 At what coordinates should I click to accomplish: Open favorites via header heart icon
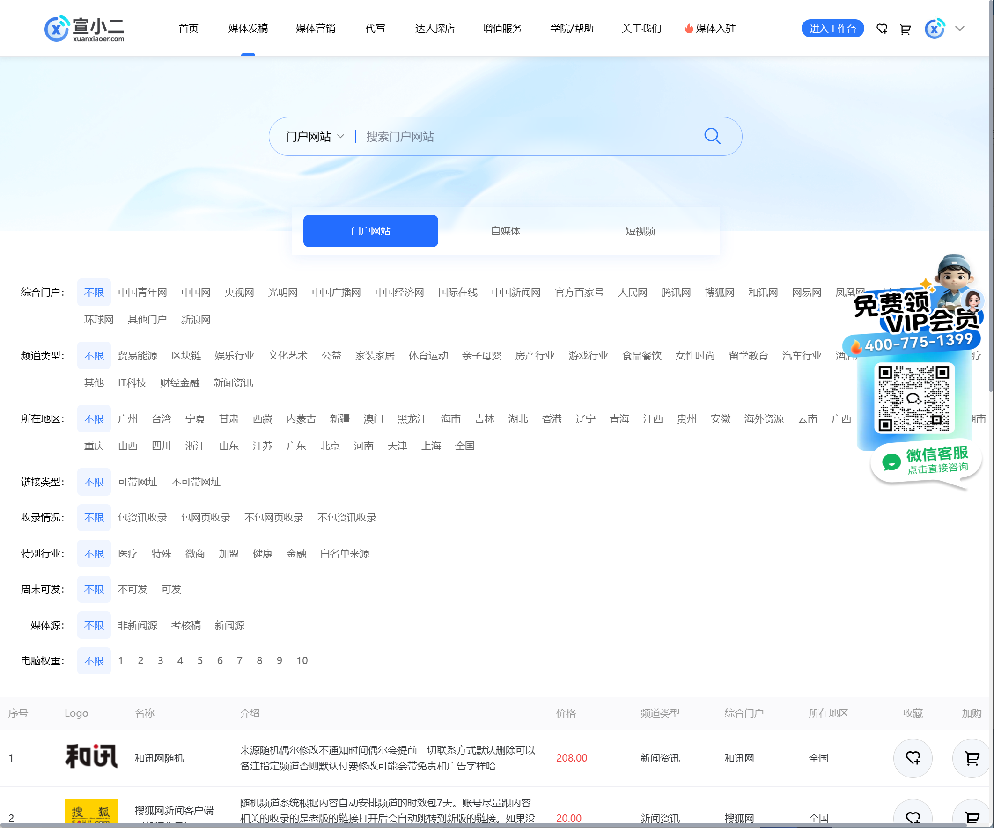coord(882,29)
